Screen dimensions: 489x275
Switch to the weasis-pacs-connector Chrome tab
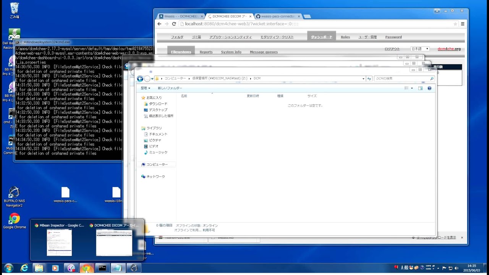tap(278, 16)
